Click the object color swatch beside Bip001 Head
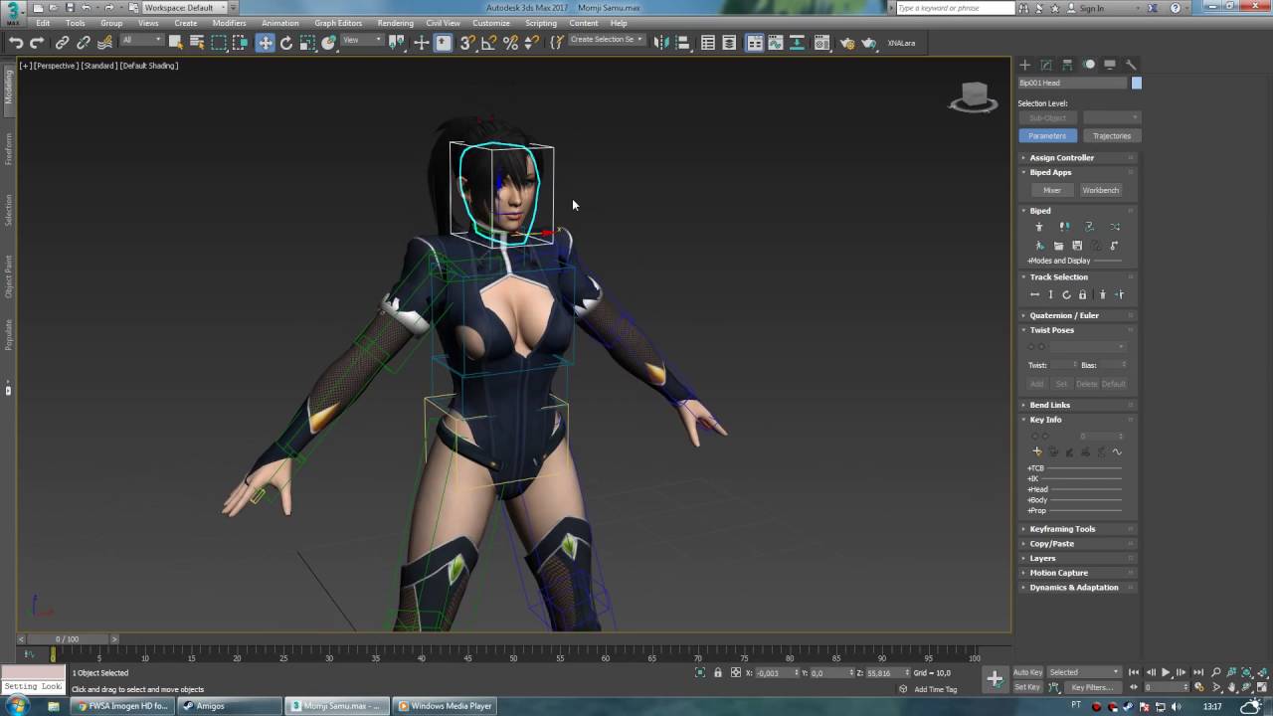Screen dimensions: 1273x716 [x=1137, y=83]
